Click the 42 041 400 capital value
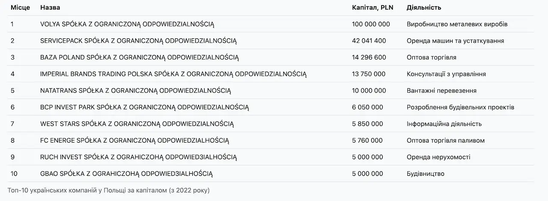 (369, 41)
